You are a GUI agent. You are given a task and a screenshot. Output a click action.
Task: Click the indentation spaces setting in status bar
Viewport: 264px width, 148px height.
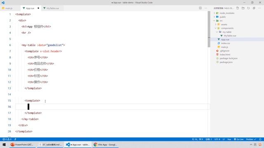click(x=209, y=139)
